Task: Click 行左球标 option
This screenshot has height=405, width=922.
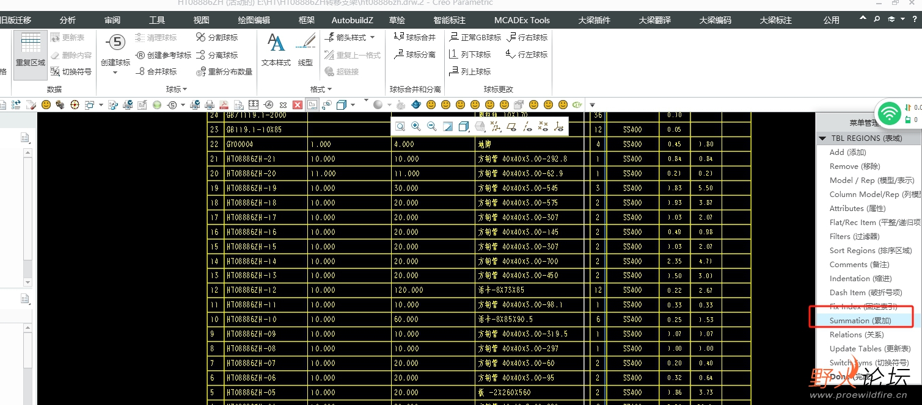Action: [x=527, y=55]
